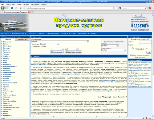The height and width of the screenshot is (120, 154).
Task: Open the Вид menu
Action: 14,4
